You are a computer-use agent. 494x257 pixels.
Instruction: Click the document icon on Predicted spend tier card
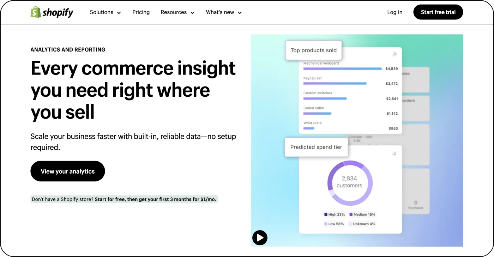(394, 154)
